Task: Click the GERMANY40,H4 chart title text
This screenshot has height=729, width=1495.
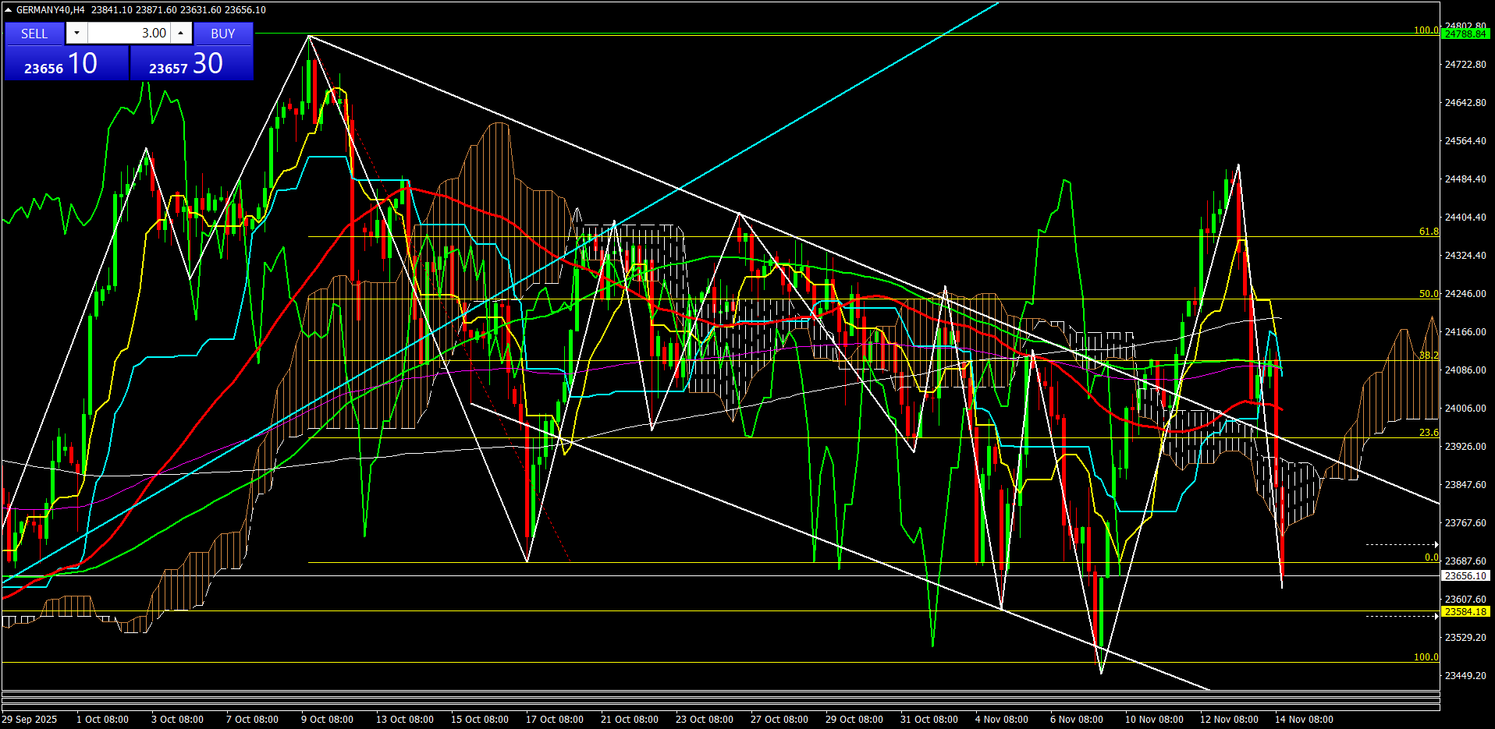Action: coord(51,10)
